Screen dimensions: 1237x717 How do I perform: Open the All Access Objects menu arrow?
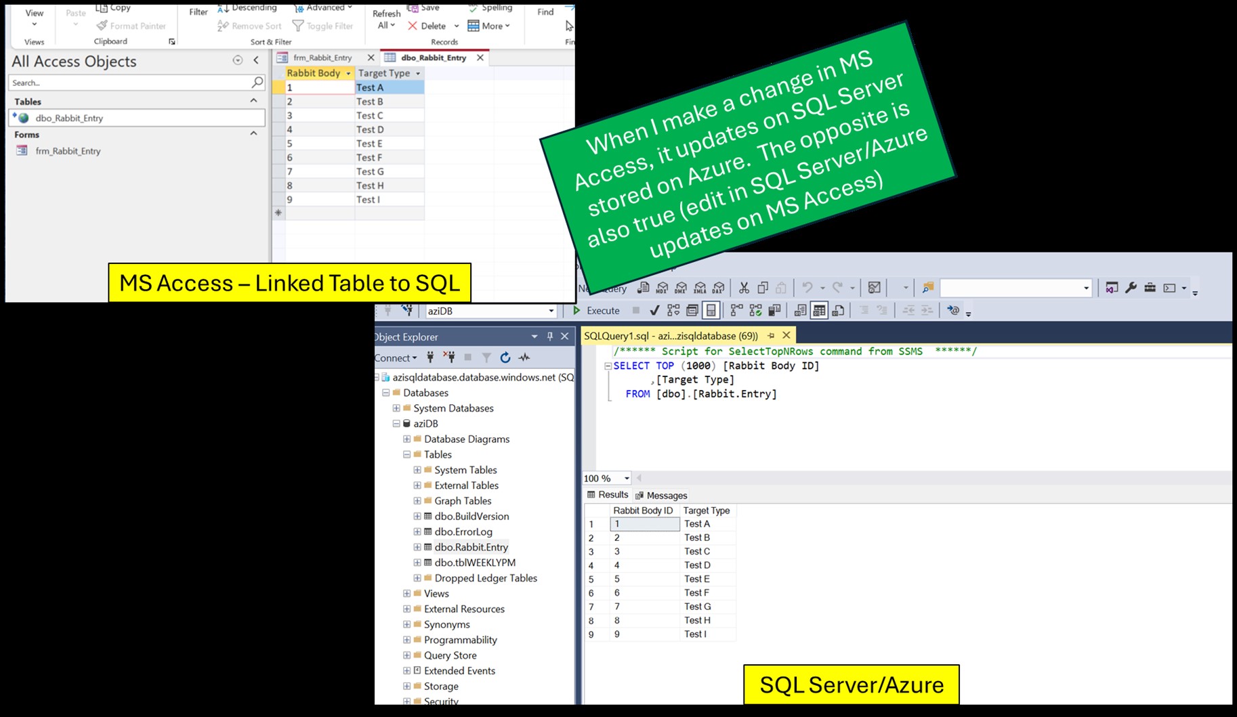click(238, 60)
